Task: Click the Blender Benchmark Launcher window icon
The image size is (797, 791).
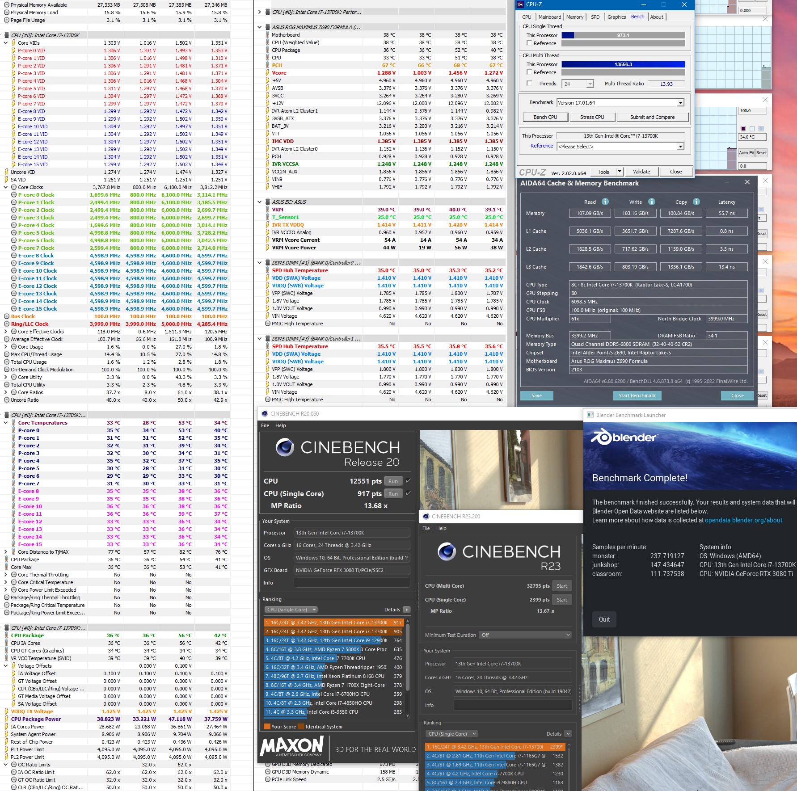Action: 590,415
